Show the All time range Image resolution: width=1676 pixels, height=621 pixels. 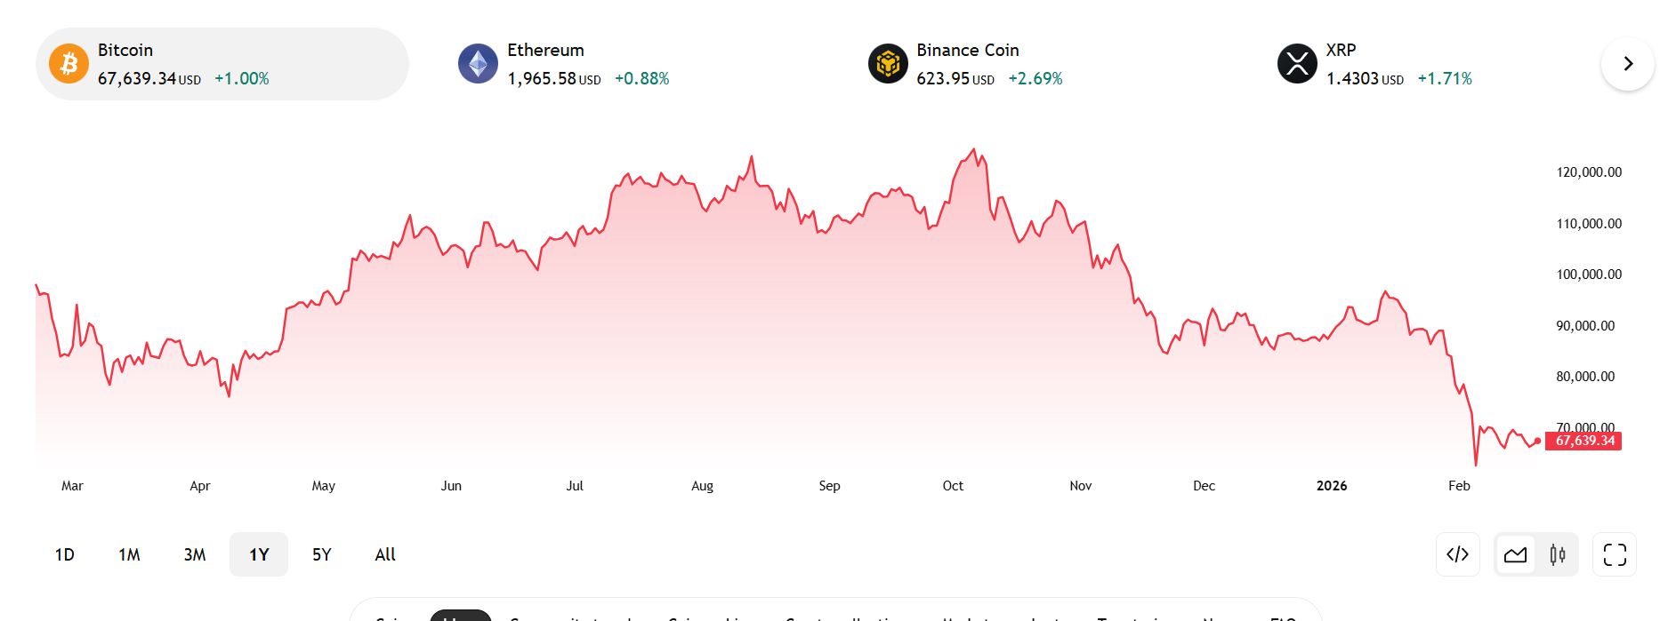click(x=385, y=554)
